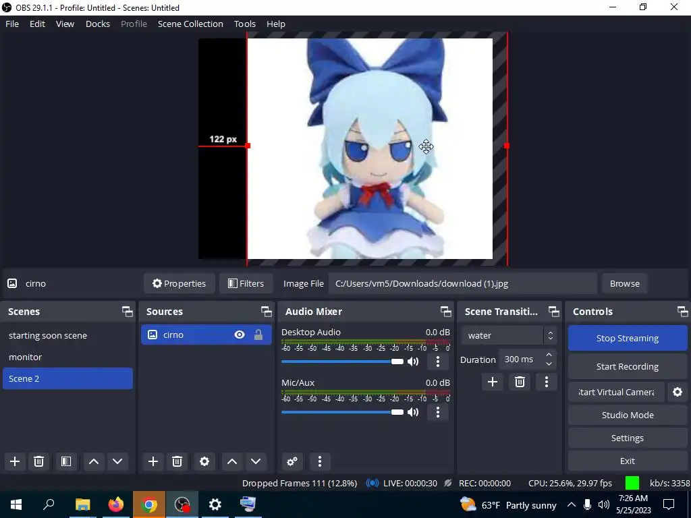The width and height of the screenshot is (691, 518).
Task: Click the Exit button
Action: 628,461
